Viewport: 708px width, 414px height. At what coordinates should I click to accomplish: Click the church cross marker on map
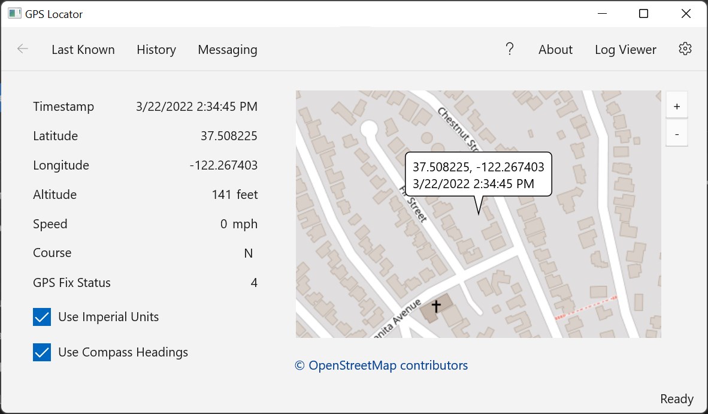pyautogui.click(x=436, y=306)
